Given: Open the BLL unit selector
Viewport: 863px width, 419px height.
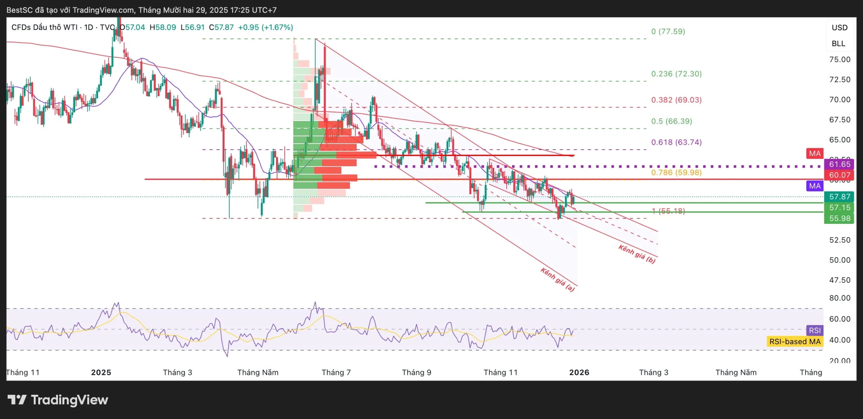Looking at the screenshot, I should tap(838, 43).
